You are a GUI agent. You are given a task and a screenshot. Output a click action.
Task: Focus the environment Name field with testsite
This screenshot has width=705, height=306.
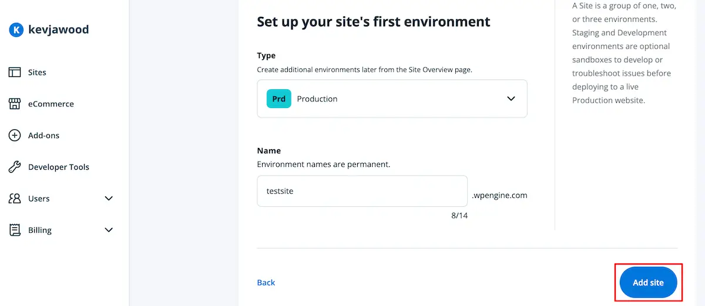362,191
